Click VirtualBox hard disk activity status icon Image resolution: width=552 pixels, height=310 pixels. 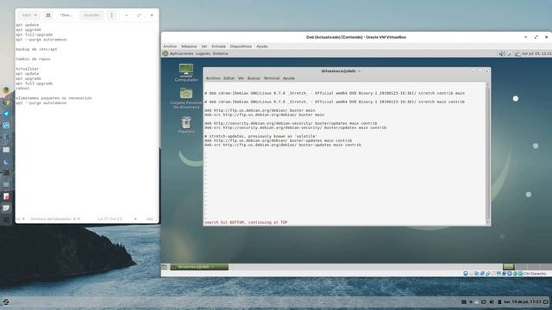(x=466, y=274)
